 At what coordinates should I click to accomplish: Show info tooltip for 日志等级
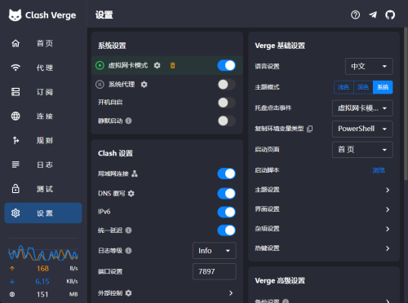tap(128, 251)
